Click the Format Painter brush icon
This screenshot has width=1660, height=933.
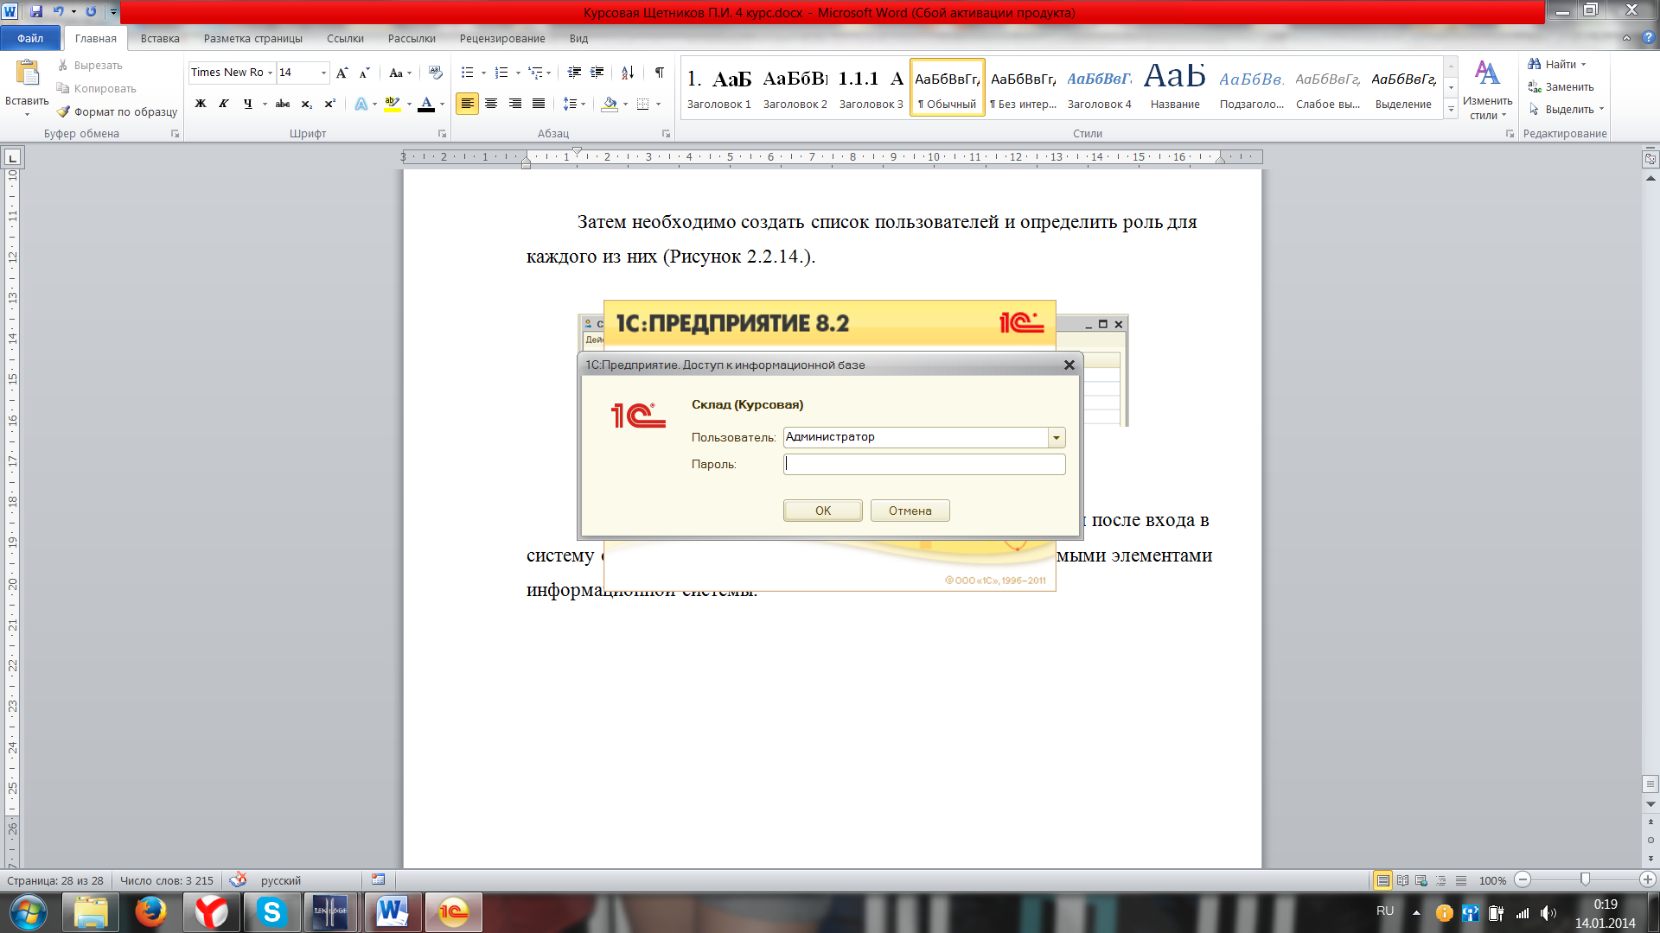pyautogui.click(x=63, y=111)
